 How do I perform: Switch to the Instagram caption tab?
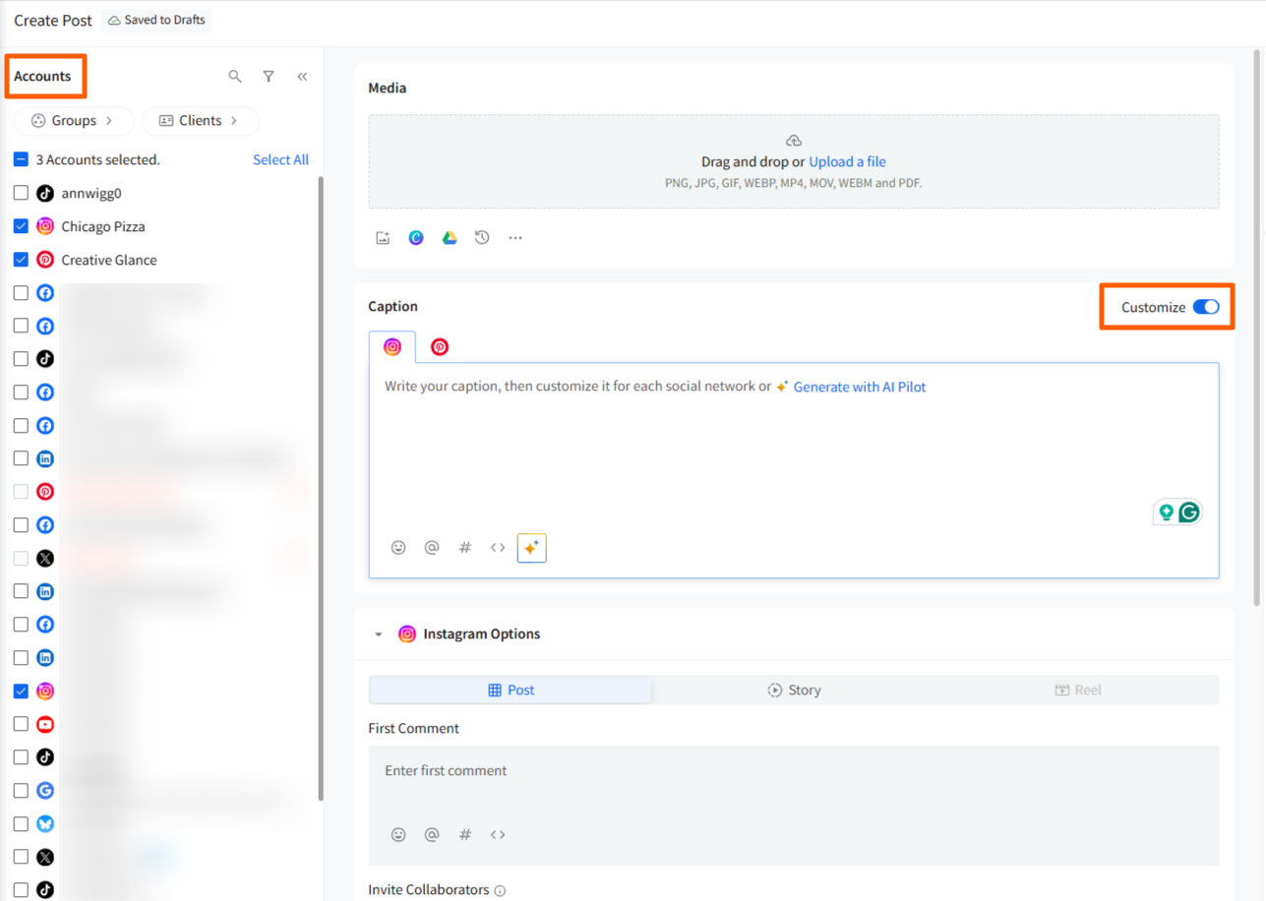[x=392, y=347]
